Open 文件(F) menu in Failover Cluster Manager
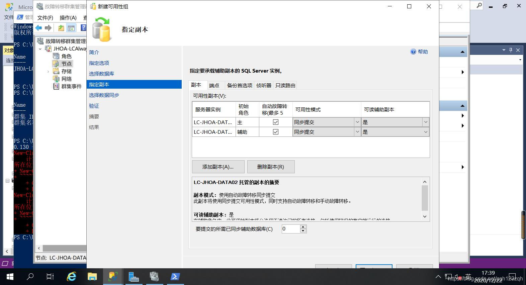This screenshot has width=526, height=285. [x=45, y=18]
